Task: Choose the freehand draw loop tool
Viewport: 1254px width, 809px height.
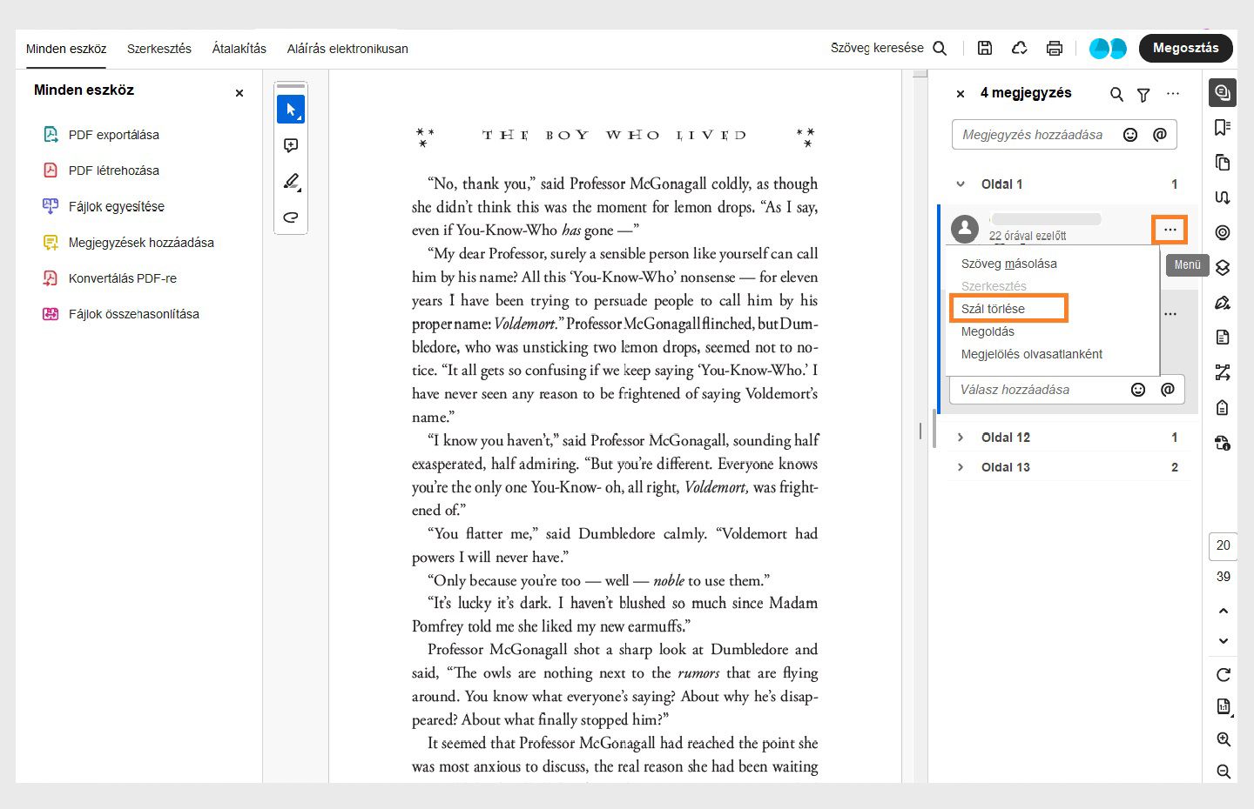Action: point(291,217)
